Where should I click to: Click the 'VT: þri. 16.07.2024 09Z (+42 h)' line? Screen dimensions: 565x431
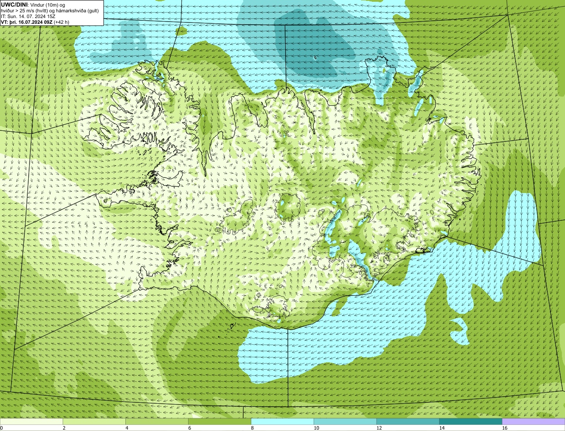pos(35,22)
